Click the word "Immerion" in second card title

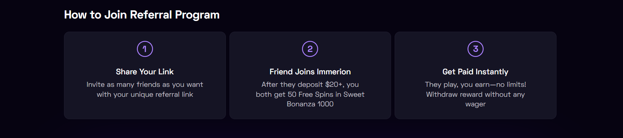[x=333, y=72]
